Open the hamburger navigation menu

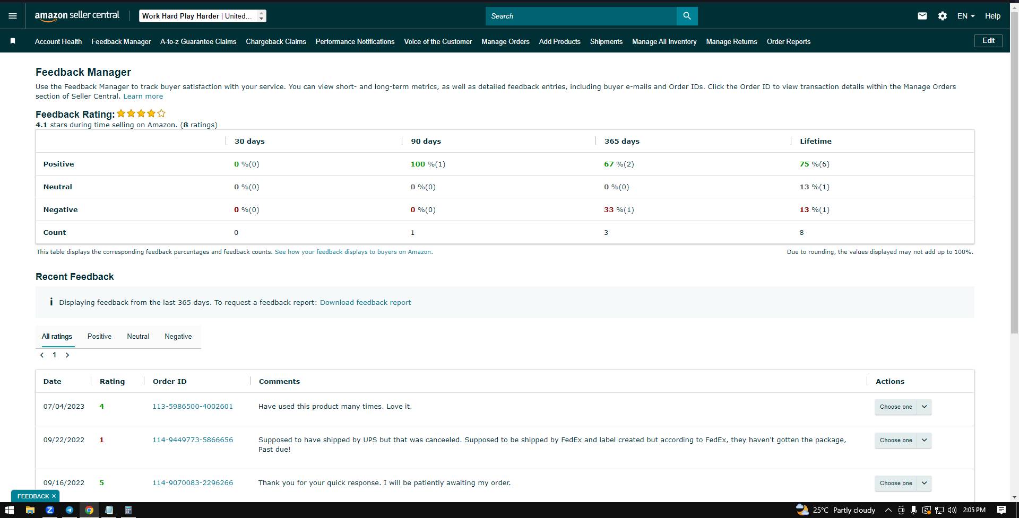pos(13,16)
